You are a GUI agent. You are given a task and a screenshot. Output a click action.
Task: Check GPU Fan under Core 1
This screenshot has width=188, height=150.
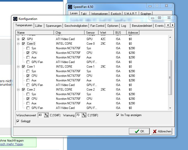point(28,85)
